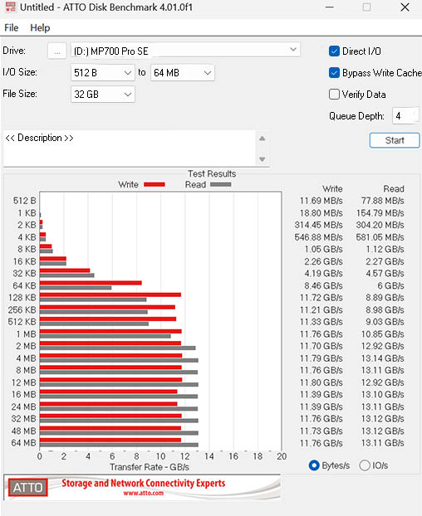Image resolution: width=422 pixels, height=516 pixels.
Task: Minimize the ATTO Disk Benchmark window
Action: (x=330, y=7)
